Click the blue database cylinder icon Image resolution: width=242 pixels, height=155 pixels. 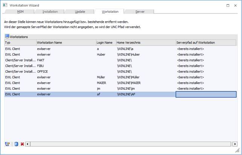(x=16, y=144)
